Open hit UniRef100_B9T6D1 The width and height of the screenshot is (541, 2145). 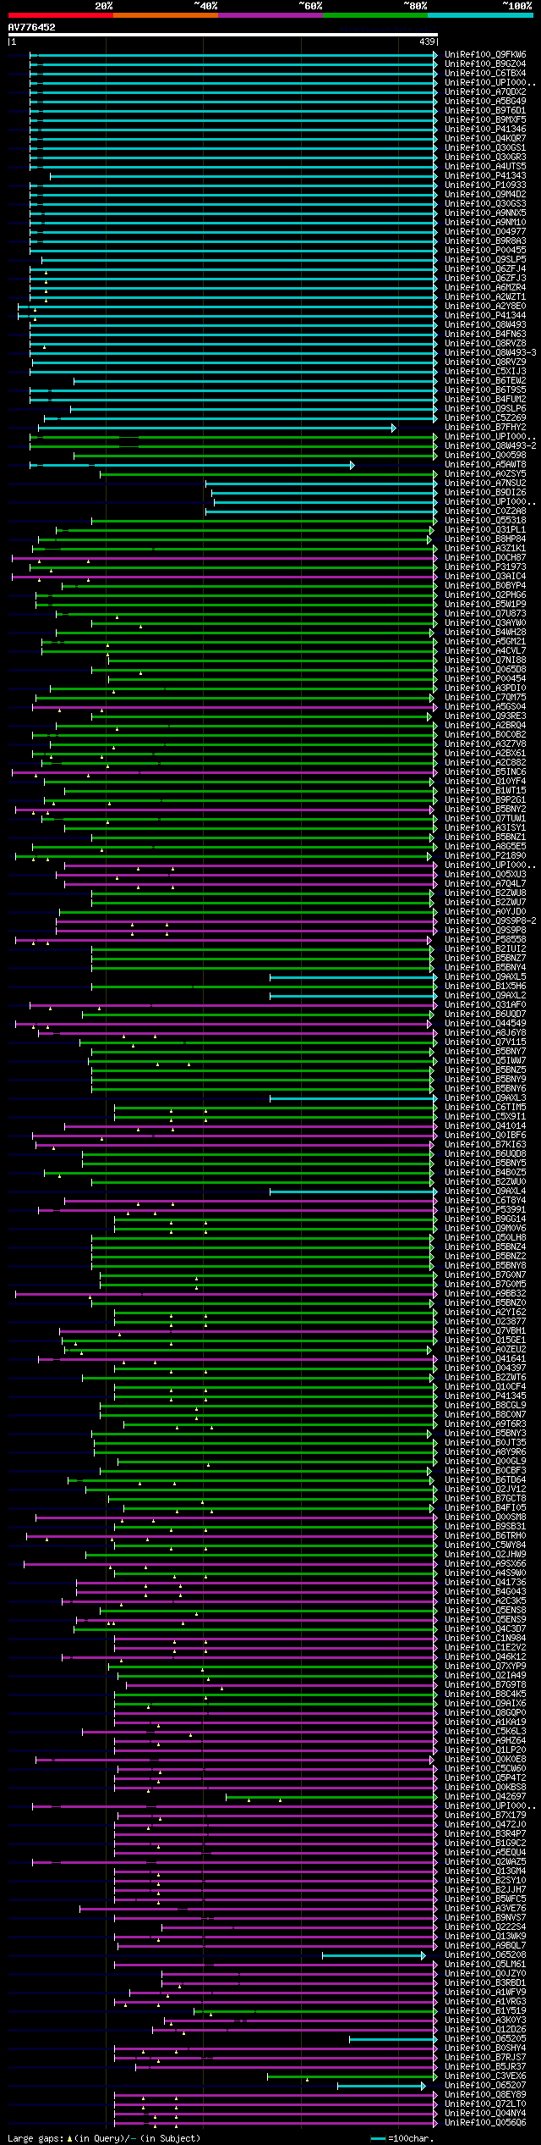click(x=485, y=110)
